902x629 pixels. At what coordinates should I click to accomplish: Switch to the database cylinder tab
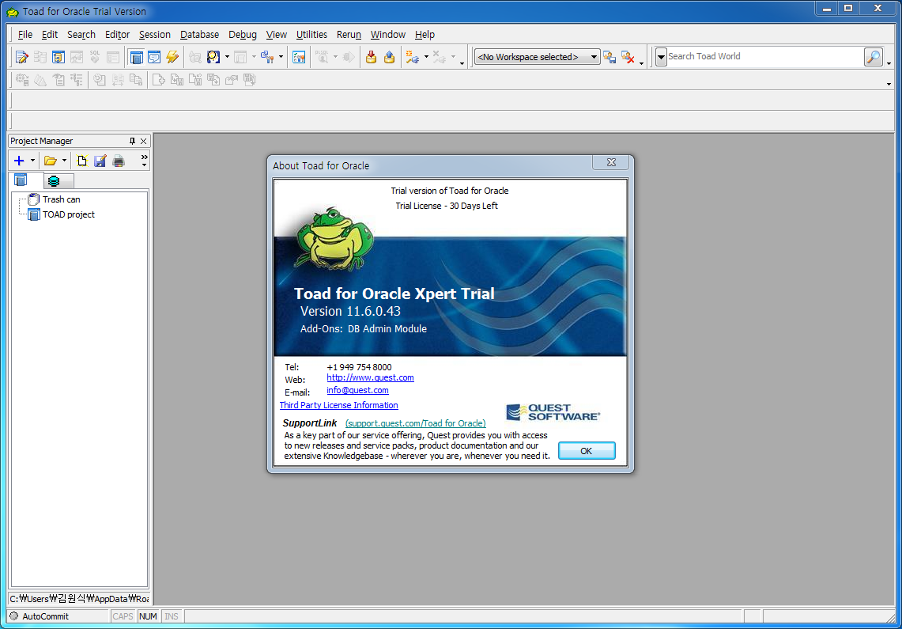[x=53, y=181]
